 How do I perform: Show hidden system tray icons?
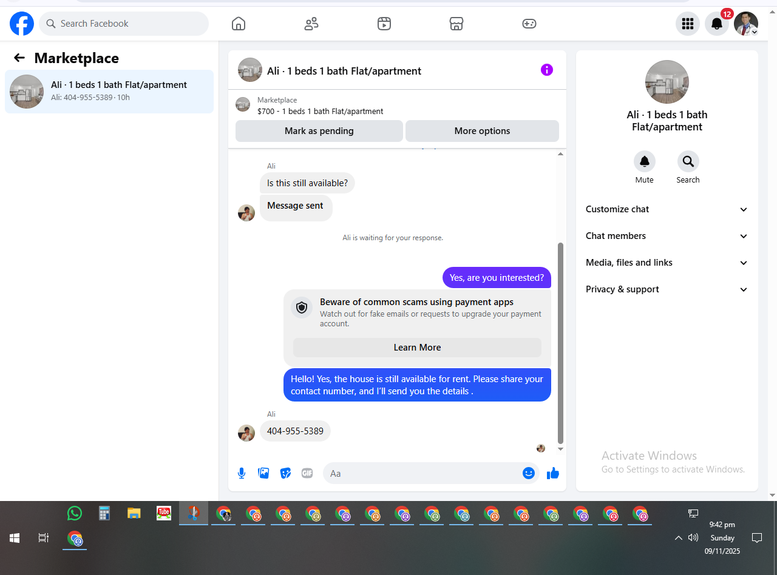pos(679,538)
